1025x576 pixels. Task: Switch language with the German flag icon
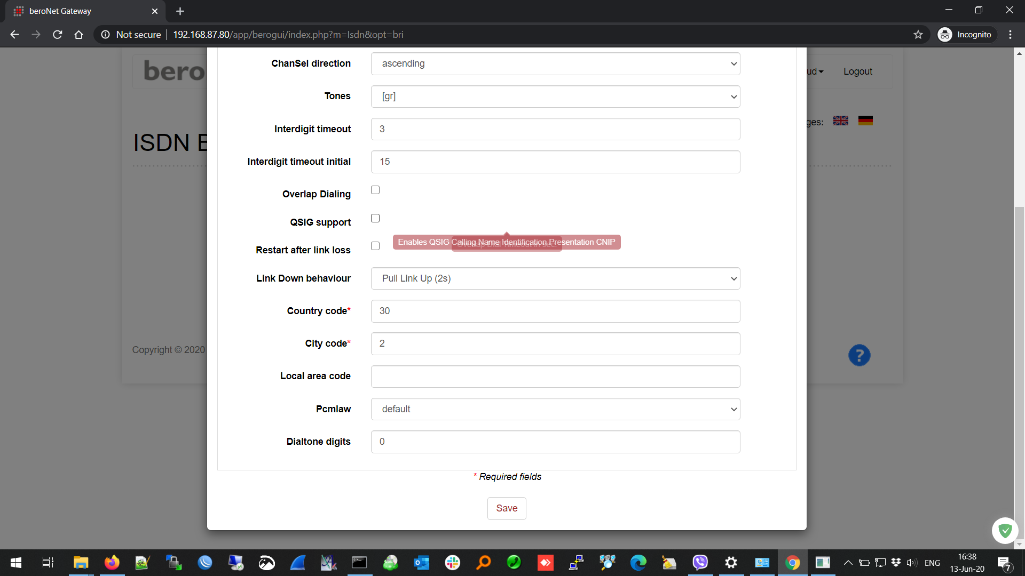tap(865, 121)
